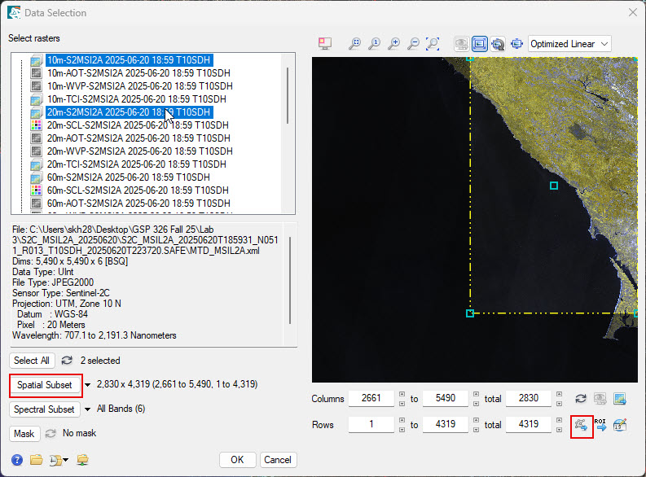The width and height of the screenshot is (646, 477).
Task: Reset the spatial subset with refresh icon
Action: (581, 399)
